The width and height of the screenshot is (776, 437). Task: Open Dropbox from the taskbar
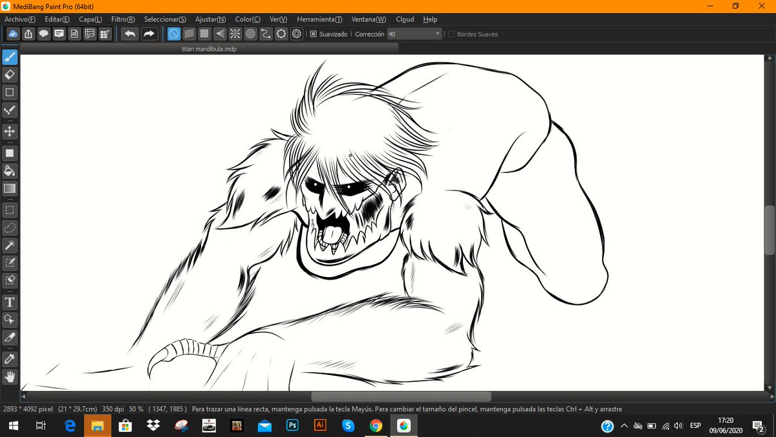pos(153,425)
